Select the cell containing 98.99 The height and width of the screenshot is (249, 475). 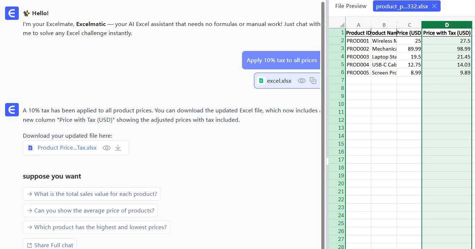[x=447, y=49]
